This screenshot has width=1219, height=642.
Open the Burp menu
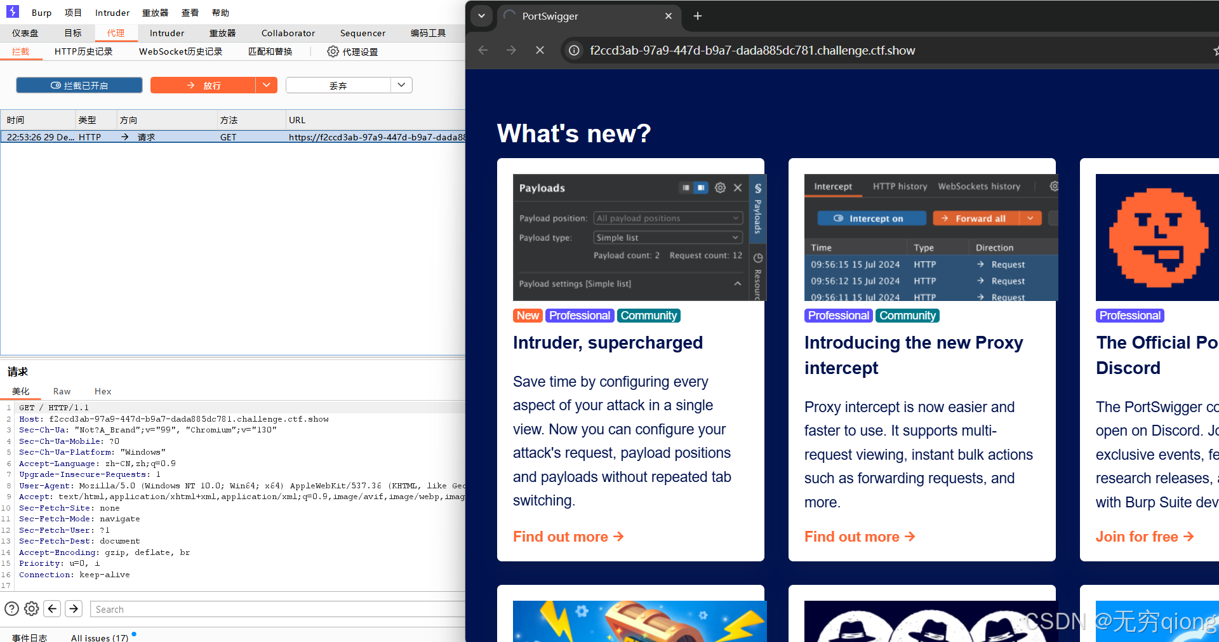(x=41, y=13)
